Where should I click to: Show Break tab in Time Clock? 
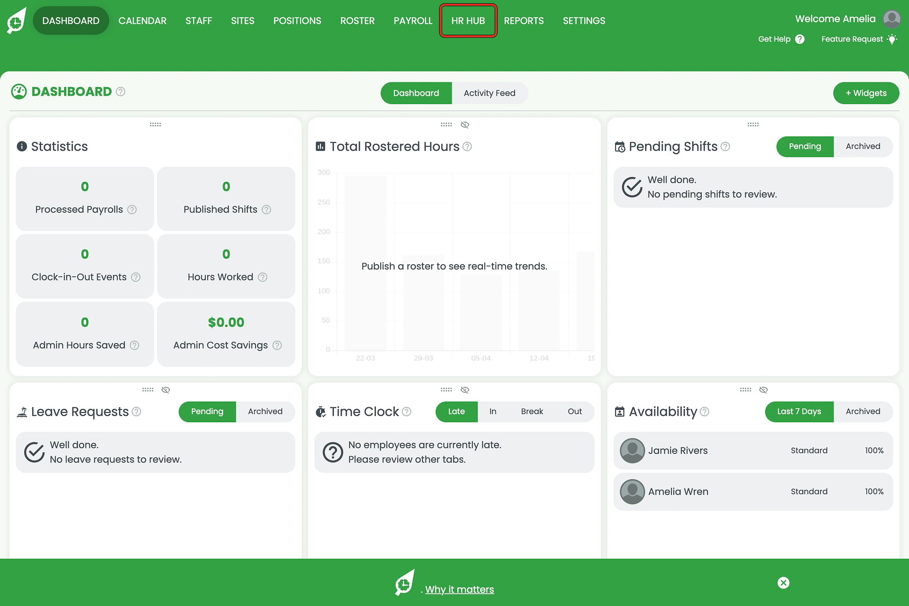tap(532, 411)
